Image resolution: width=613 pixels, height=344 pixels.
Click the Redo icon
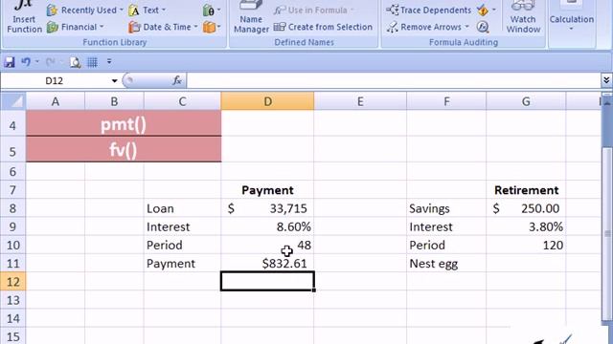click(50, 61)
